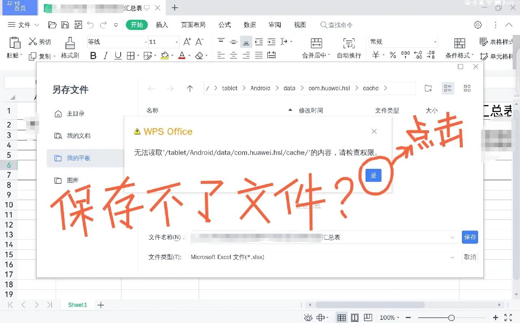Open the 常规 number format dropdown
Viewport: 520px width, 323px height.
tap(435, 41)
